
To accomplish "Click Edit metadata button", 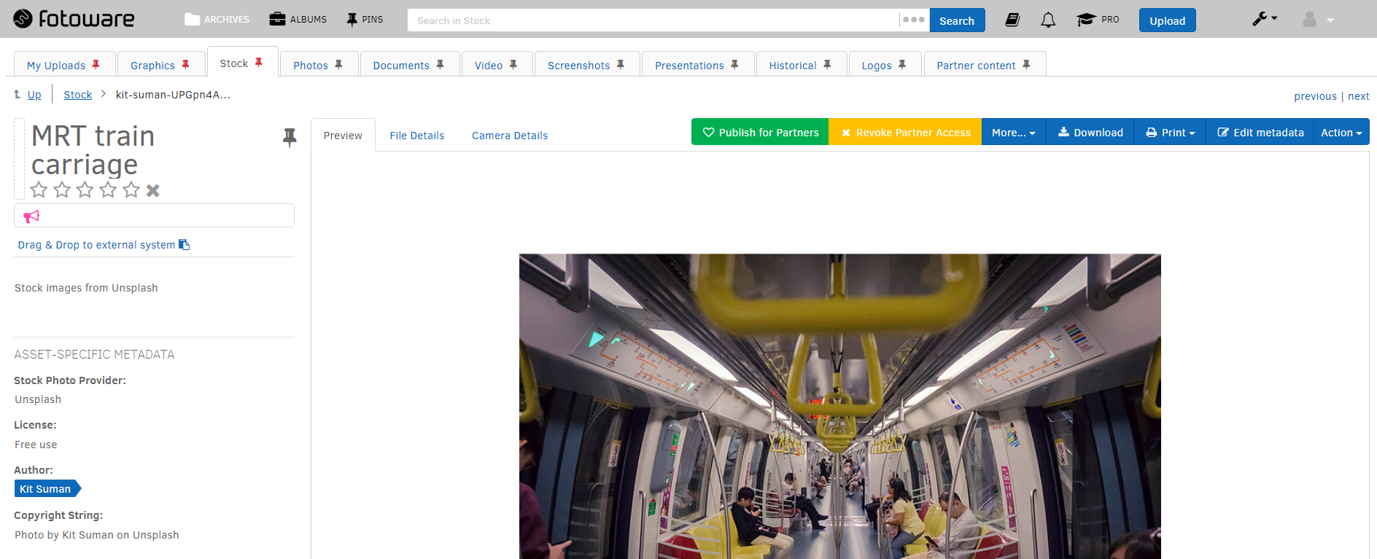I will tap(1260, 132).
